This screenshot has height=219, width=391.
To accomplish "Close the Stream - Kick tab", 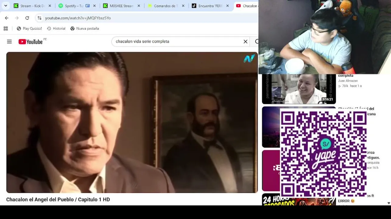I will coord(50,6).
